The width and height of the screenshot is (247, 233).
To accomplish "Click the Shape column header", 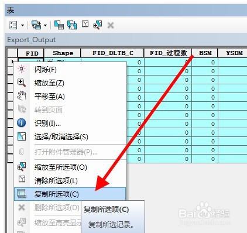I will (63, 53).
